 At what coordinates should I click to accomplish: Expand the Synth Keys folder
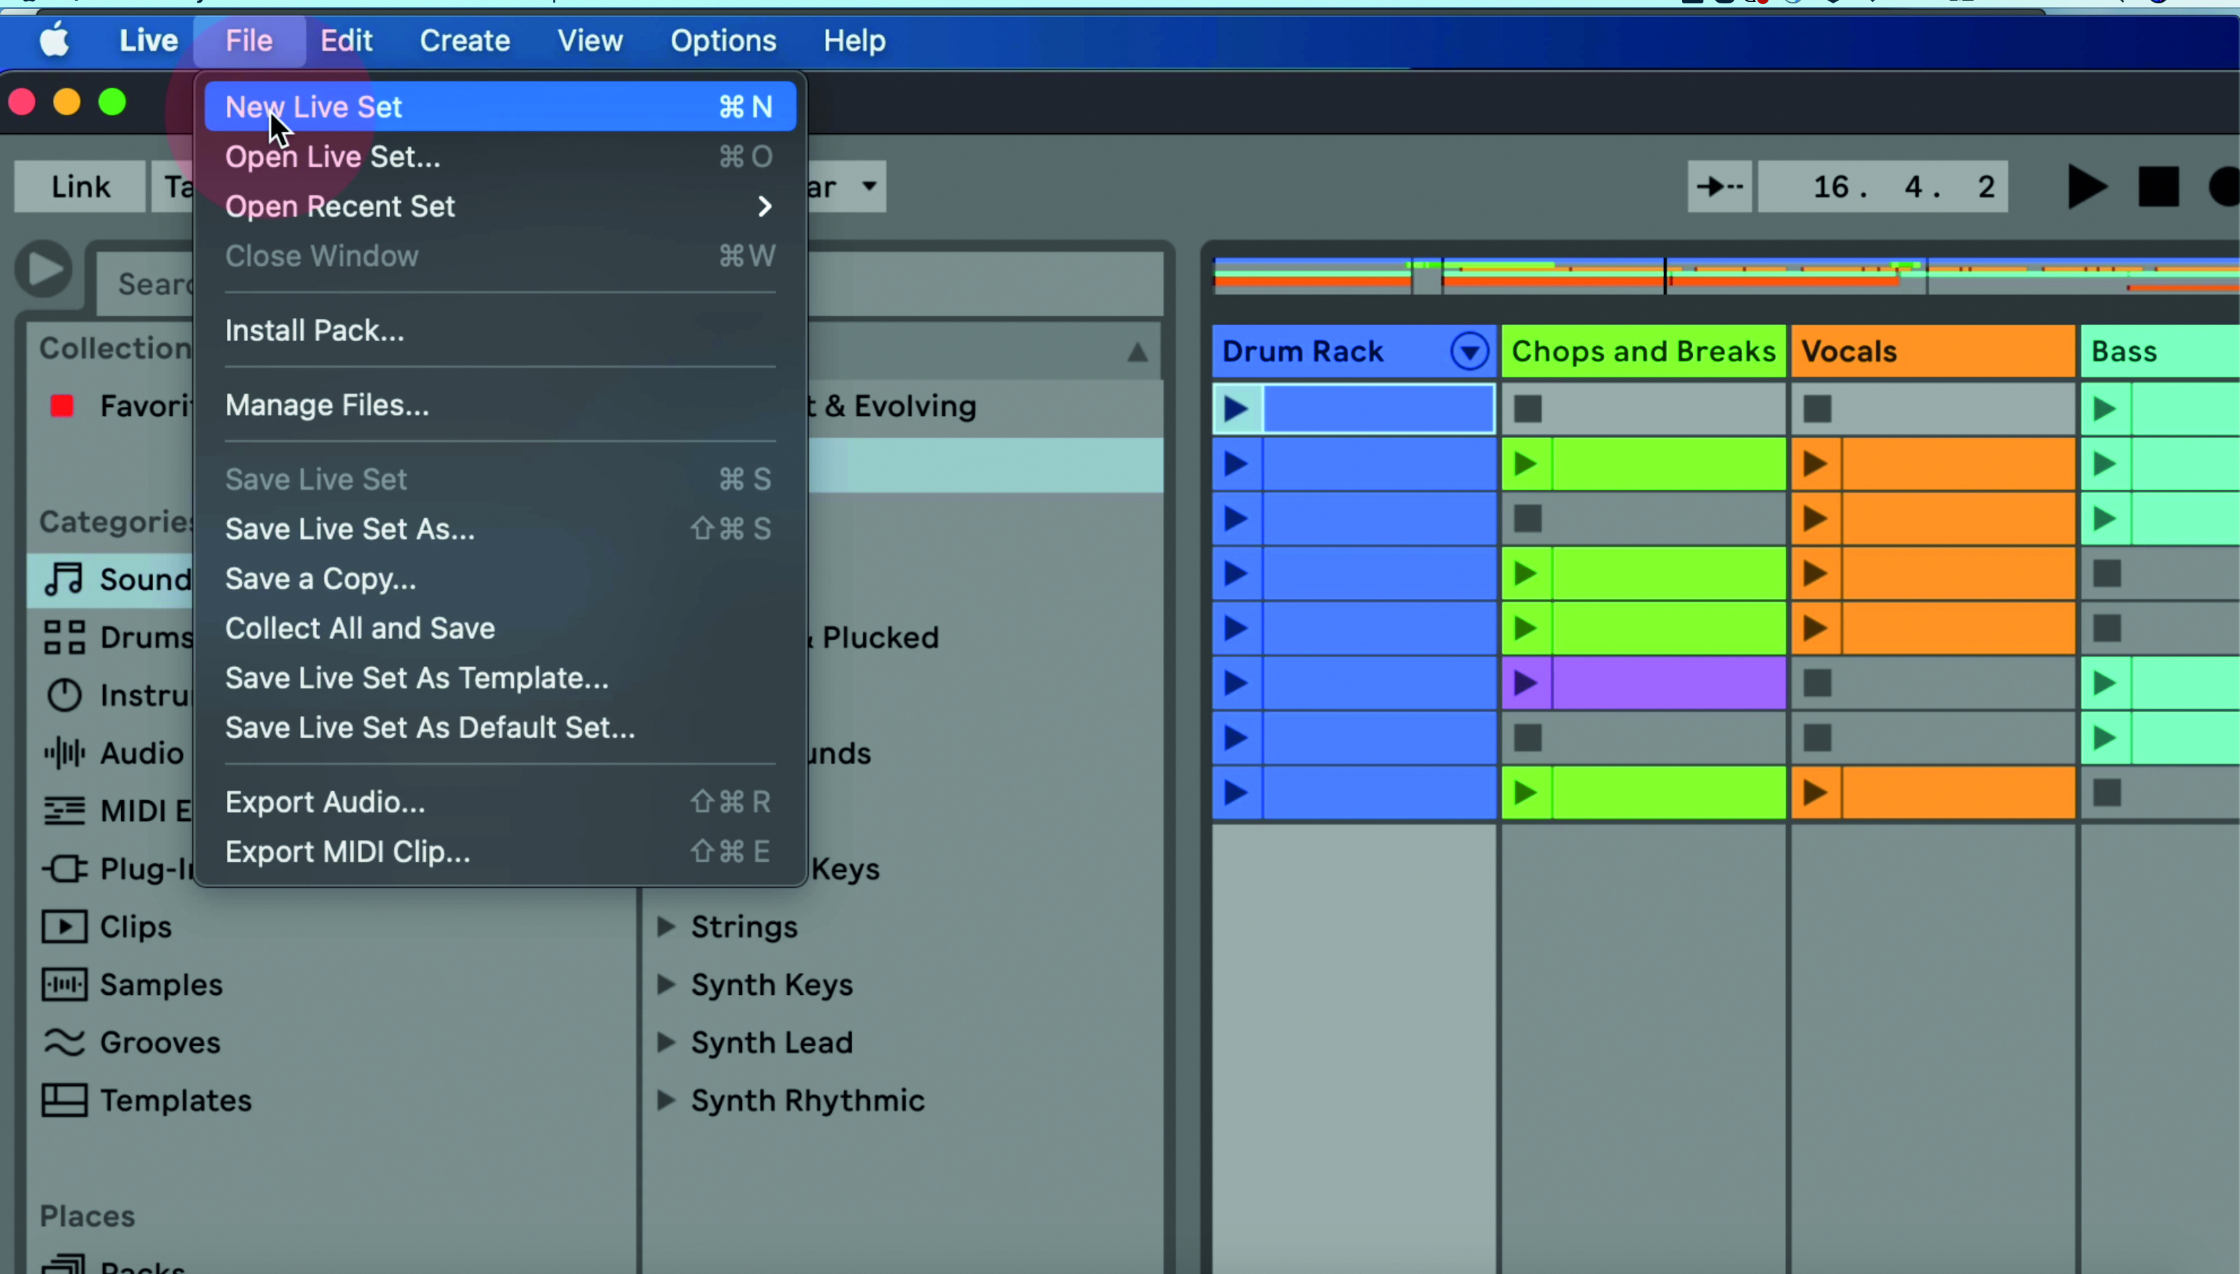pos(666,985)
